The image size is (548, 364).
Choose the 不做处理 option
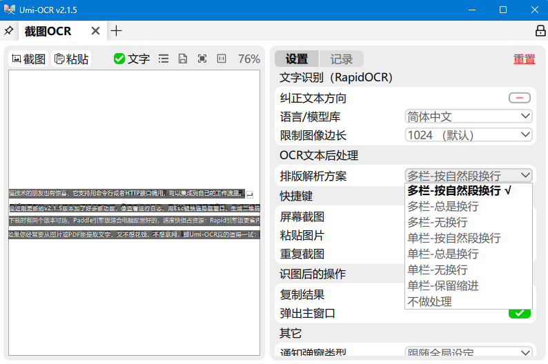(429, 301)
